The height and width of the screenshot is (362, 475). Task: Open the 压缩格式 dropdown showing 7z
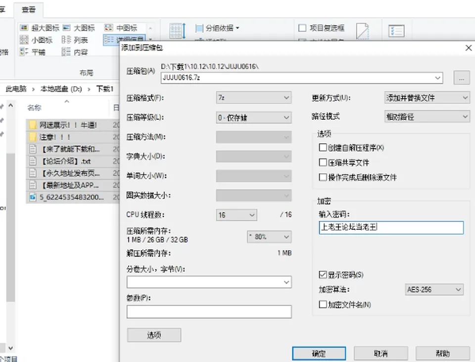pyautogui.click(x=254, y=98)
